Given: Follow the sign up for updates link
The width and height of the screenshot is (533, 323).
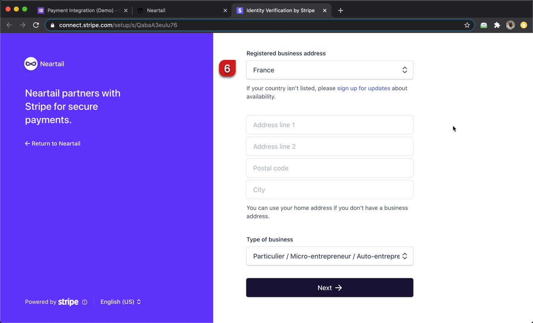Looking at the screenshot, I should coord(364,88).
